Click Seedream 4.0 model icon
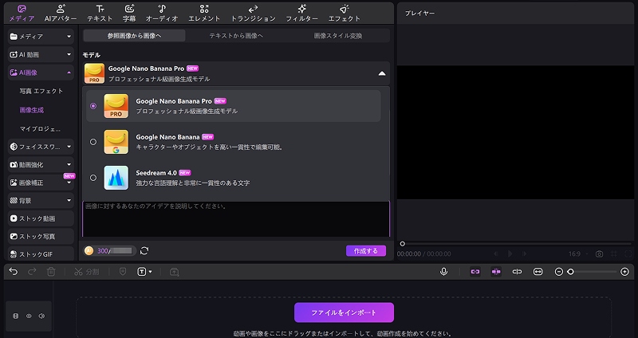638x338 pixels. click(116, 178)
